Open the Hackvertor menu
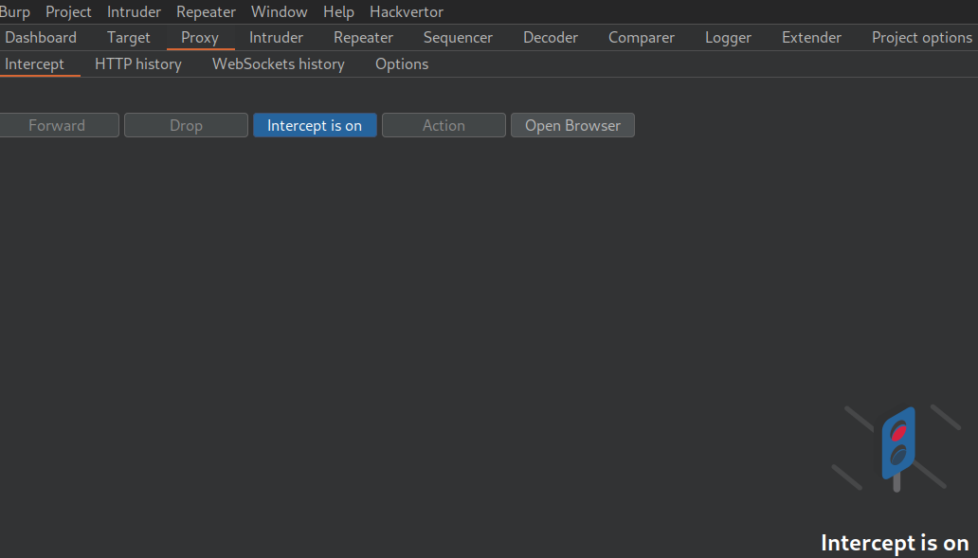The image size is (978, 558). point(406,11)
